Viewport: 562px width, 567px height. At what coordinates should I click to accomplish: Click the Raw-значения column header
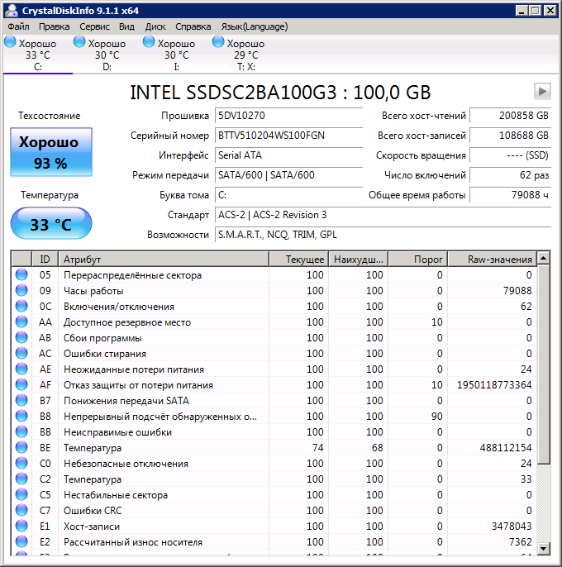coord(492,260)
